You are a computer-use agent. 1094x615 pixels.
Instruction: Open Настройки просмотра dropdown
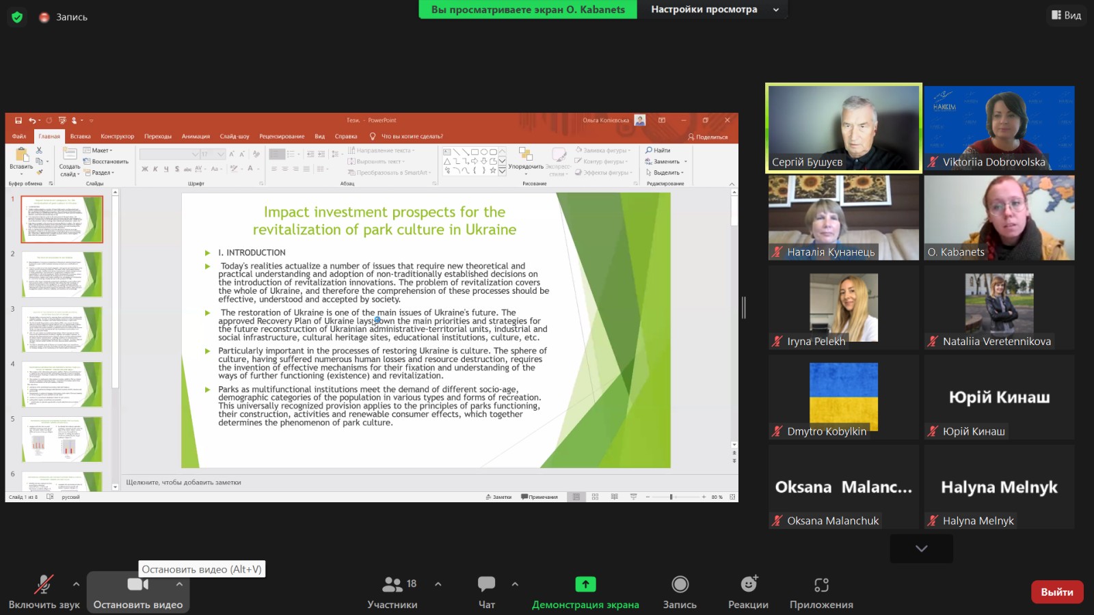point(714,10)
